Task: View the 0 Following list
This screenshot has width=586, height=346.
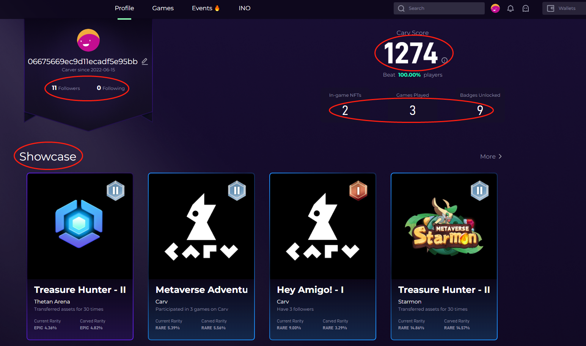Action: point(111,88)
